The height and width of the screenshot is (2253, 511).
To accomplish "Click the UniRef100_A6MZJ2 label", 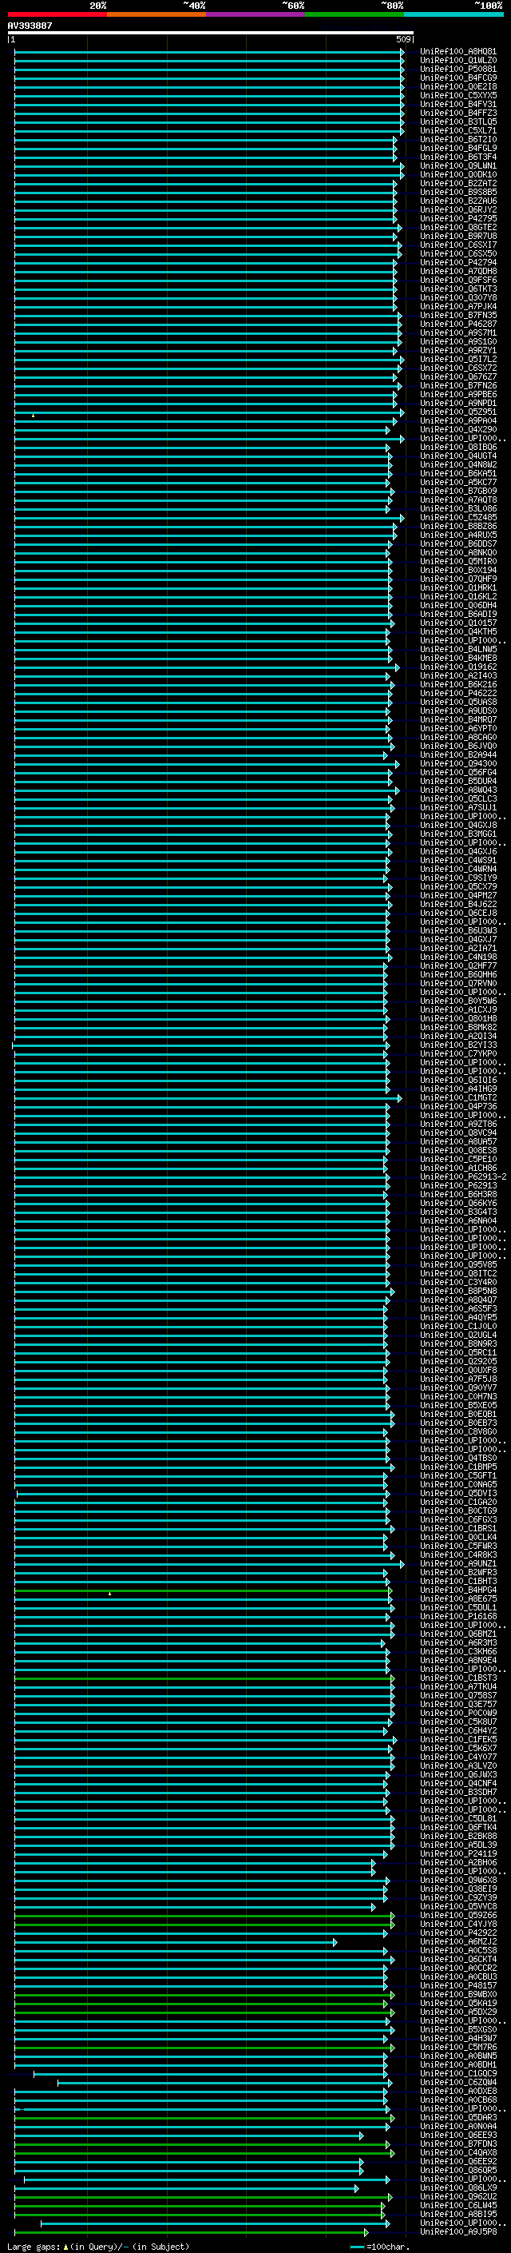I will [x=458, y=1941].
